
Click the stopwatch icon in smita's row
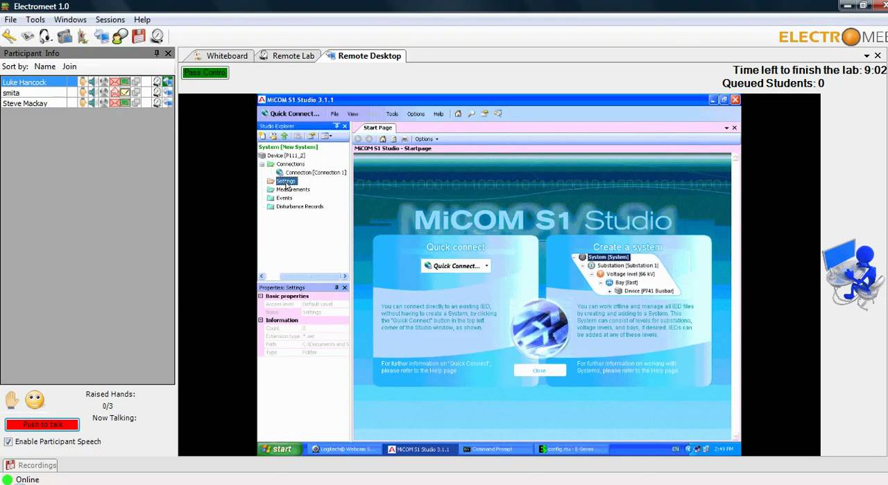157,93
